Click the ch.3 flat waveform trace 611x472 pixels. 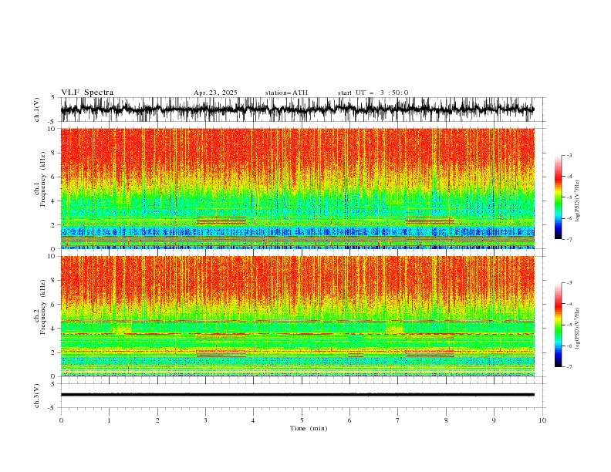click(x=297, y=395)
